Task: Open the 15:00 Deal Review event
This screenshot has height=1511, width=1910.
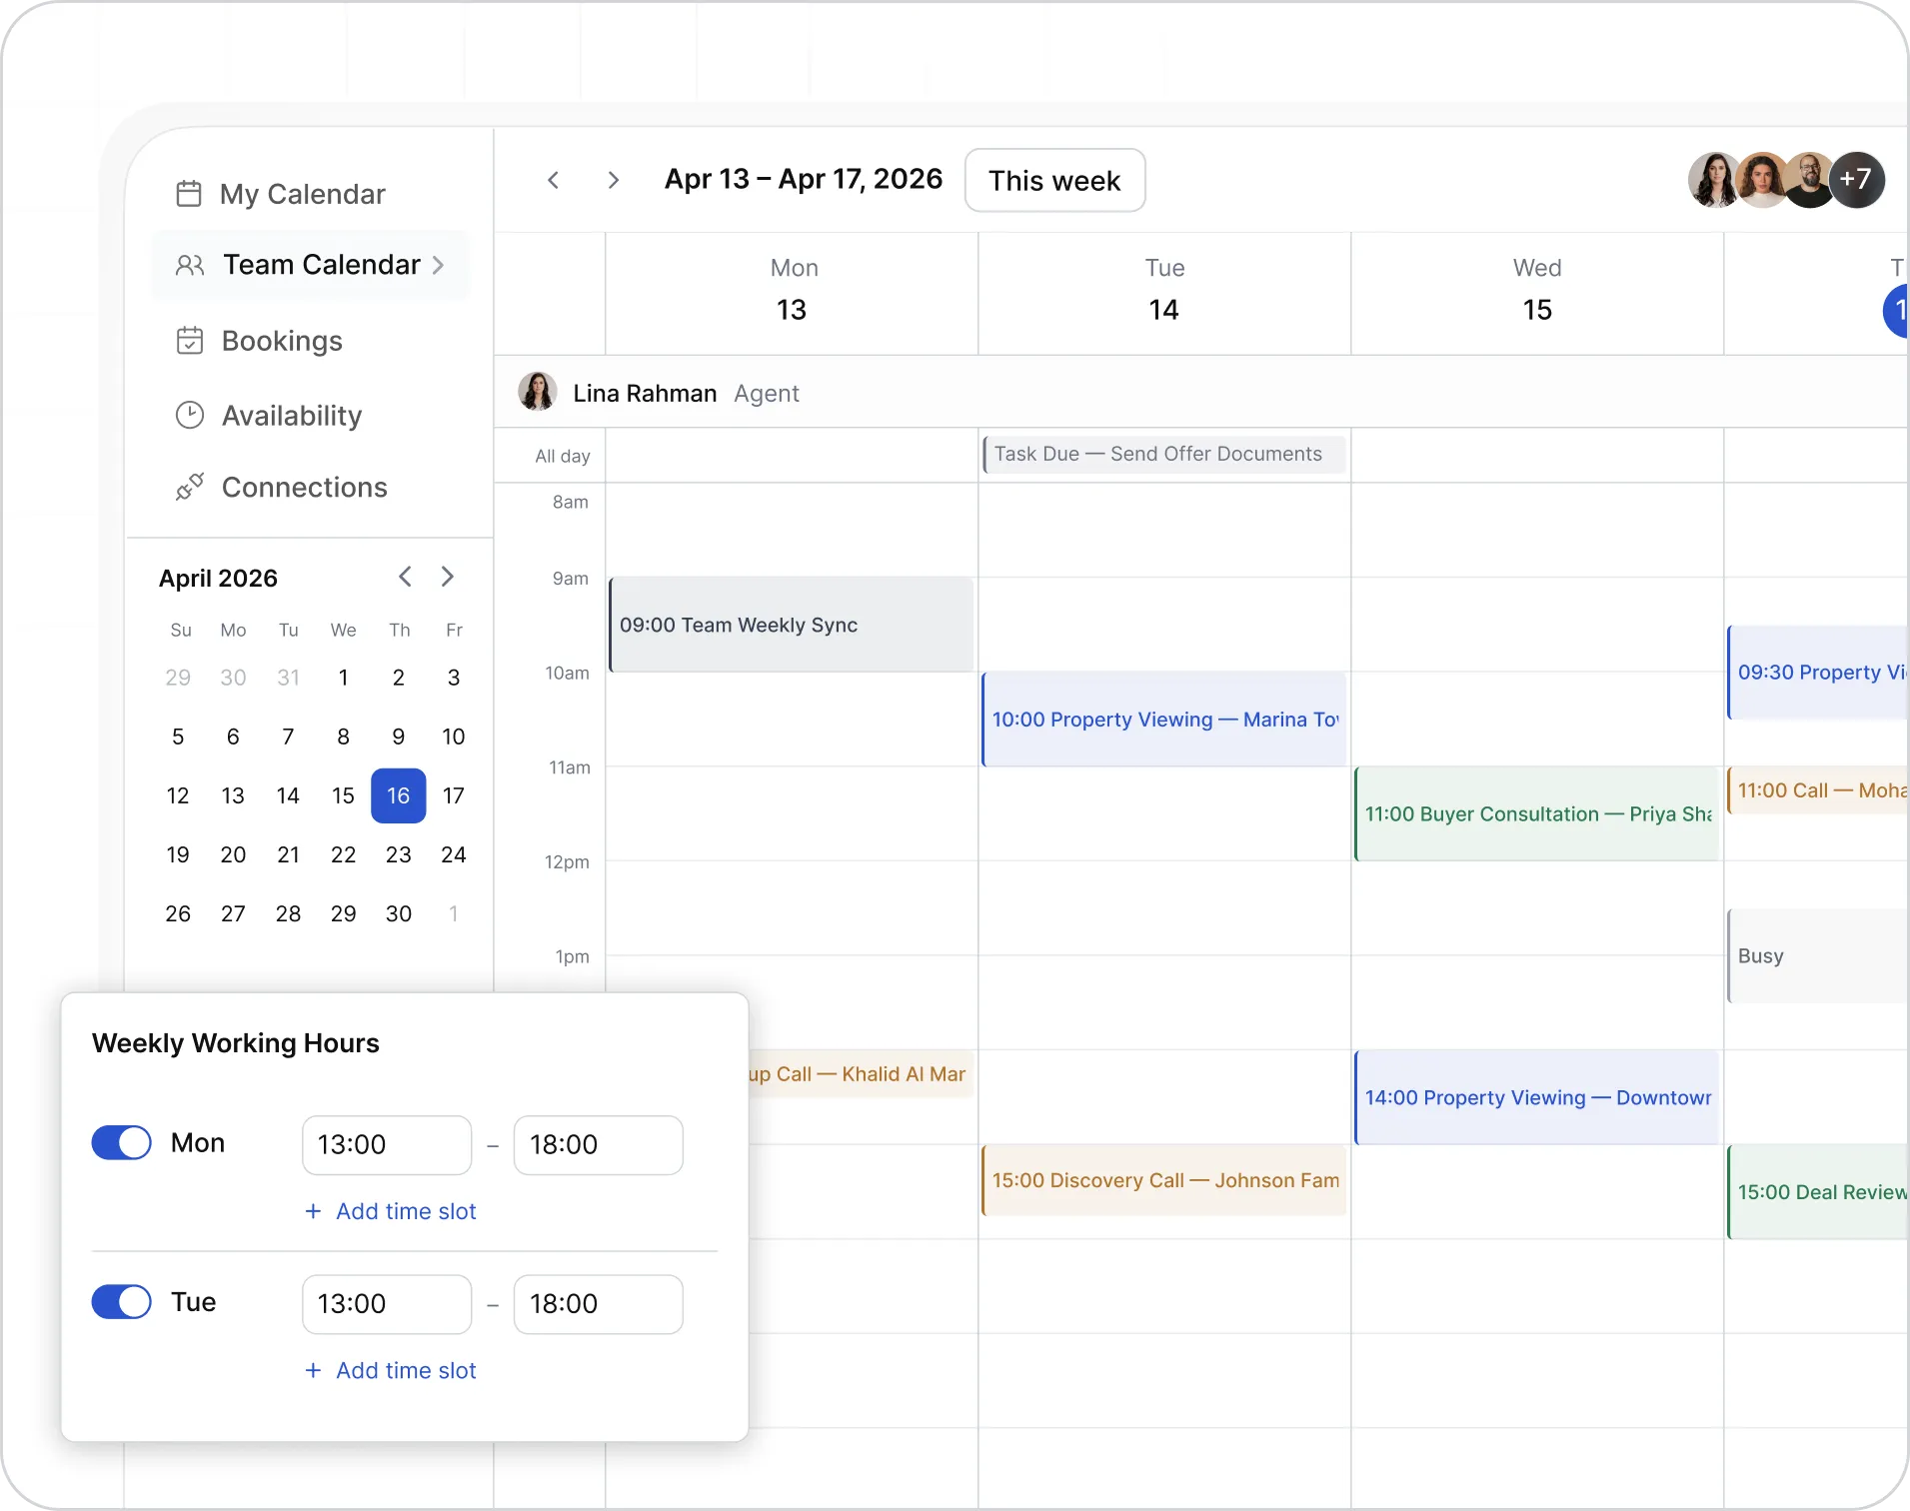Action: coord(1818,1192)
